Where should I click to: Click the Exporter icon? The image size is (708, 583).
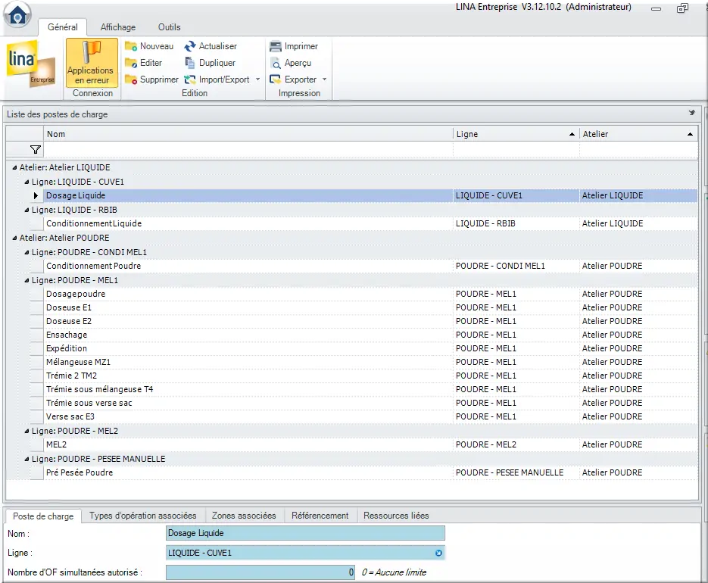(x=276, y=79)
